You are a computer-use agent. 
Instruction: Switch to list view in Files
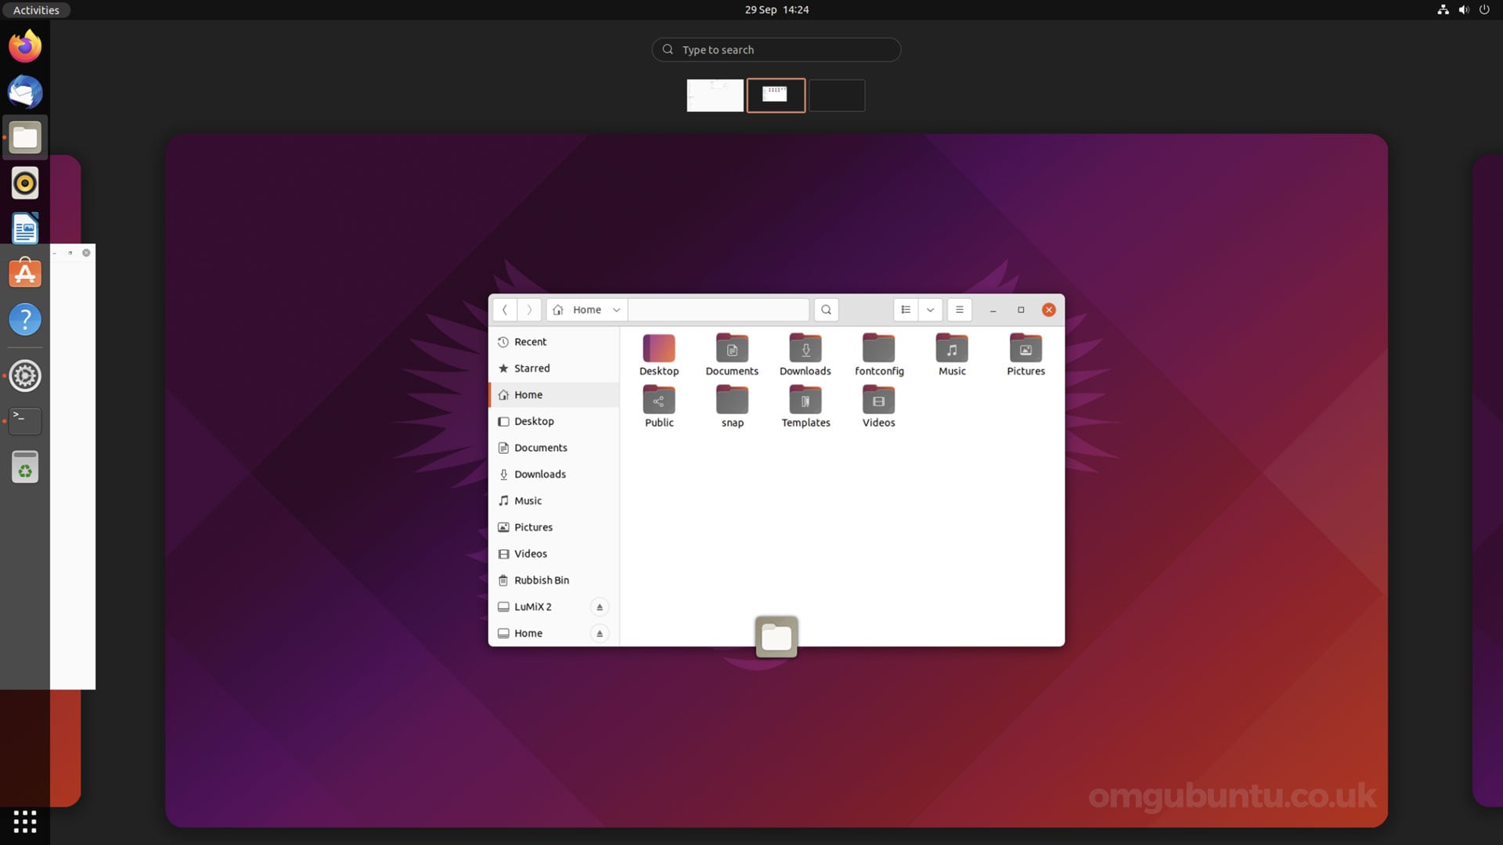pyautogui.click(x=905, y=310)
